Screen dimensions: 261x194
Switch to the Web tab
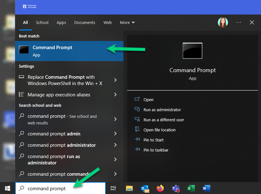108,22
